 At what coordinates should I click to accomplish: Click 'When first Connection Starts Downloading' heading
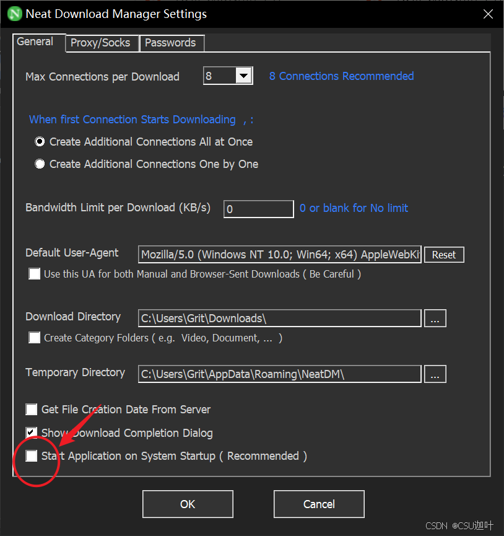point(132,120)
